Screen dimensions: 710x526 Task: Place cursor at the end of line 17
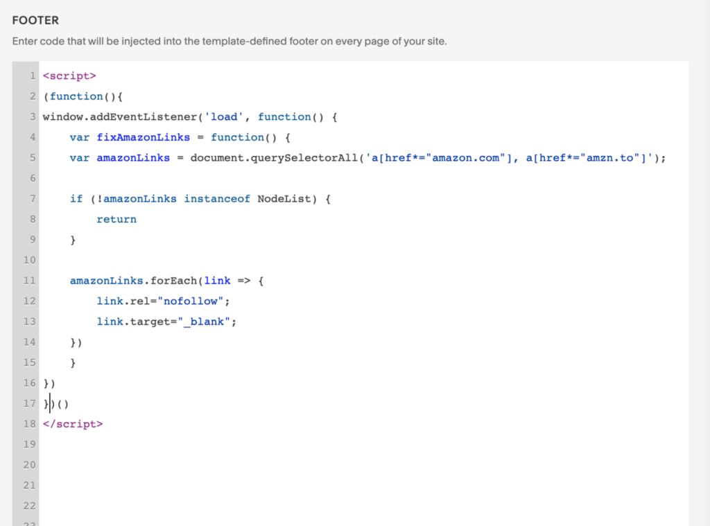point(71,403)
